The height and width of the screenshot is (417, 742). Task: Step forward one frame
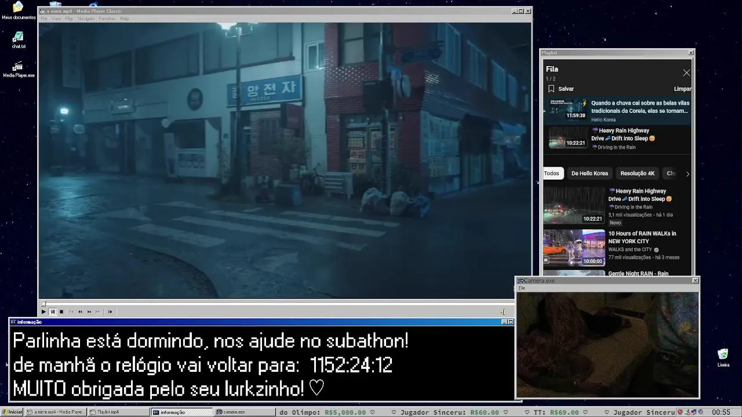(x=110, y=312)
